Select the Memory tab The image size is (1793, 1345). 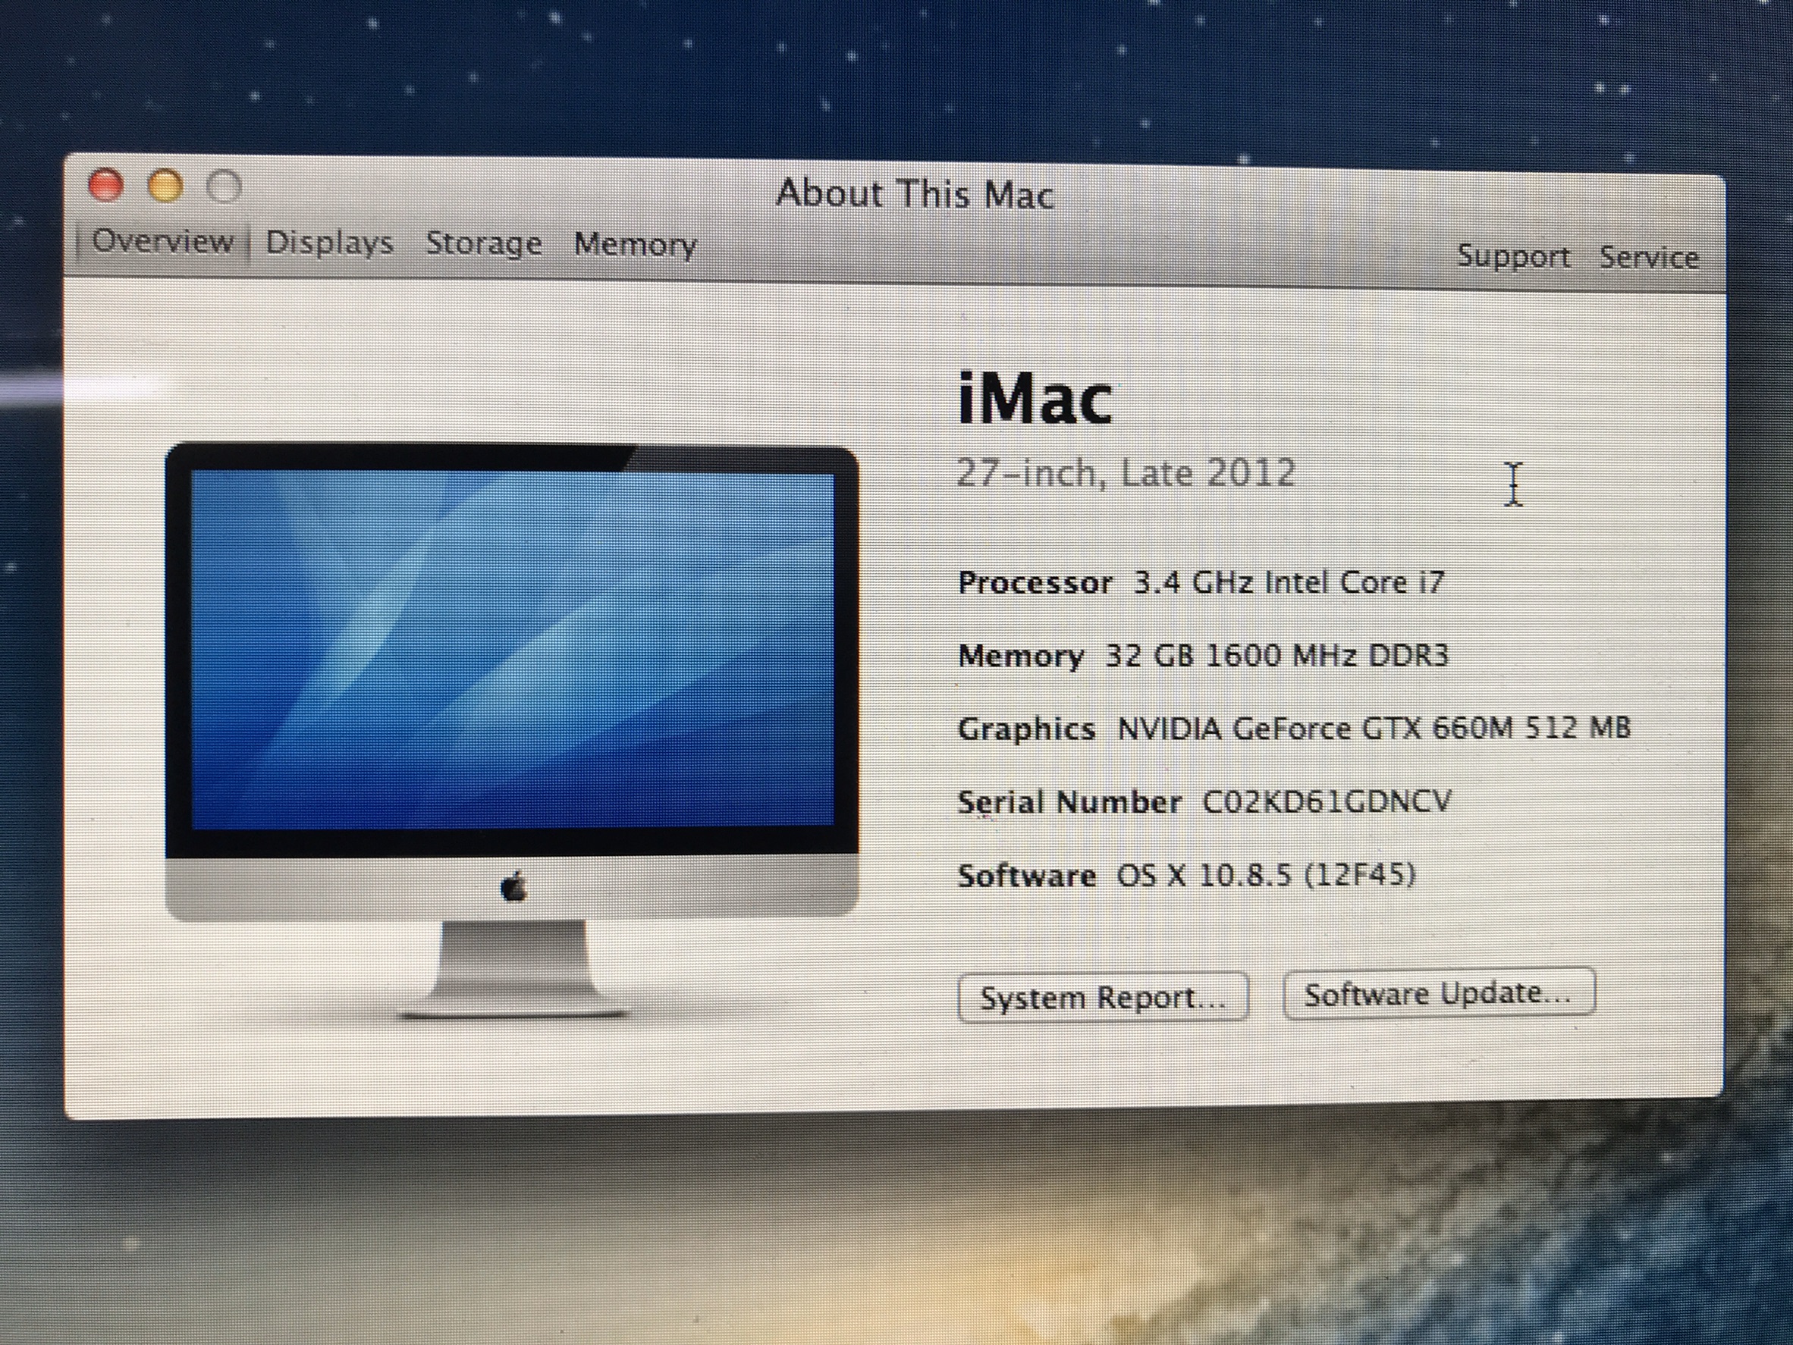pos(635,244)
